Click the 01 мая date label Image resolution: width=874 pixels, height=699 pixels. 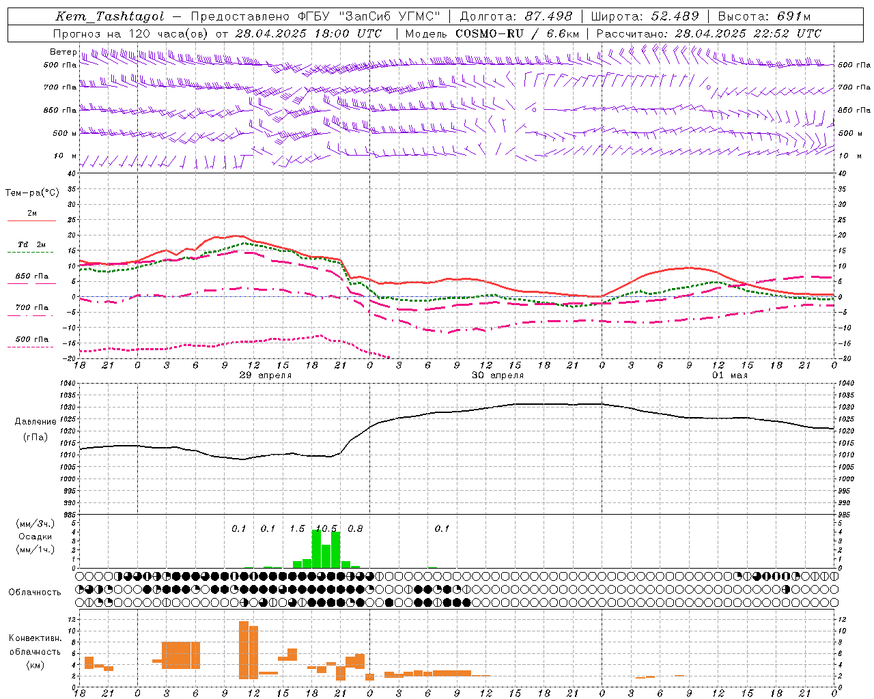click(x=730, y=375)
